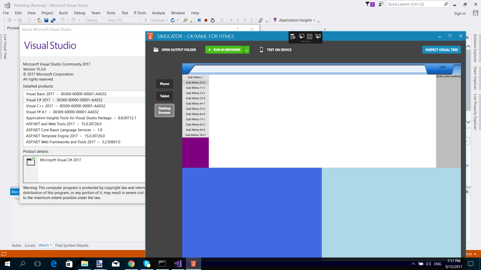This screenshot has height=270, width=481.
Task: Click Inspect Visual Tree button
Action: 441,50
